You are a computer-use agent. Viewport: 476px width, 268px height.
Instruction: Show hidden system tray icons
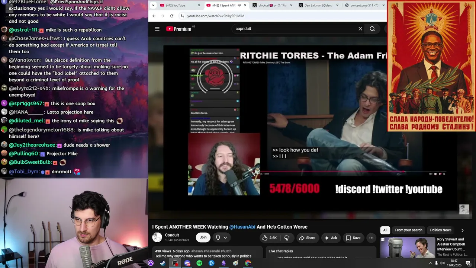(x=431, y=263)
